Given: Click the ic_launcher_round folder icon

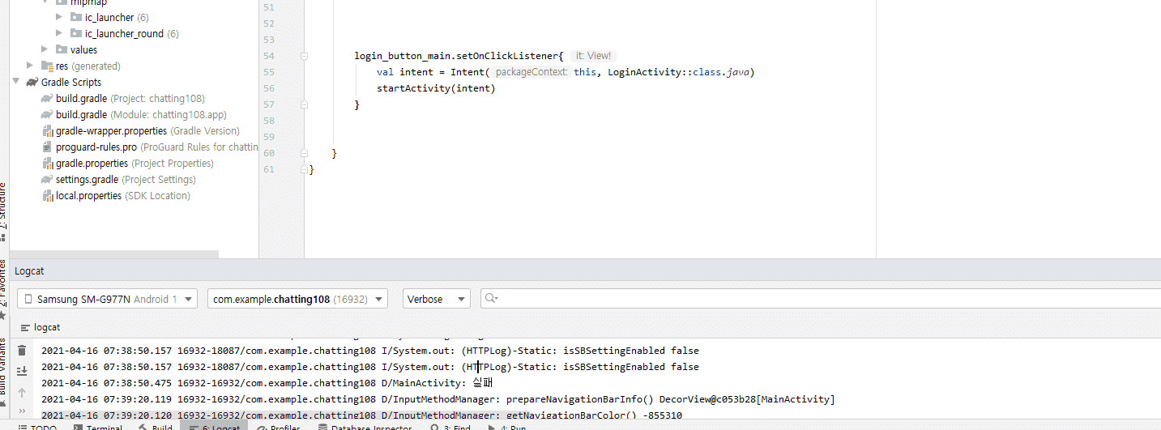Looking at the screenshot, I should pyautogui.click(x=75, y=33).
